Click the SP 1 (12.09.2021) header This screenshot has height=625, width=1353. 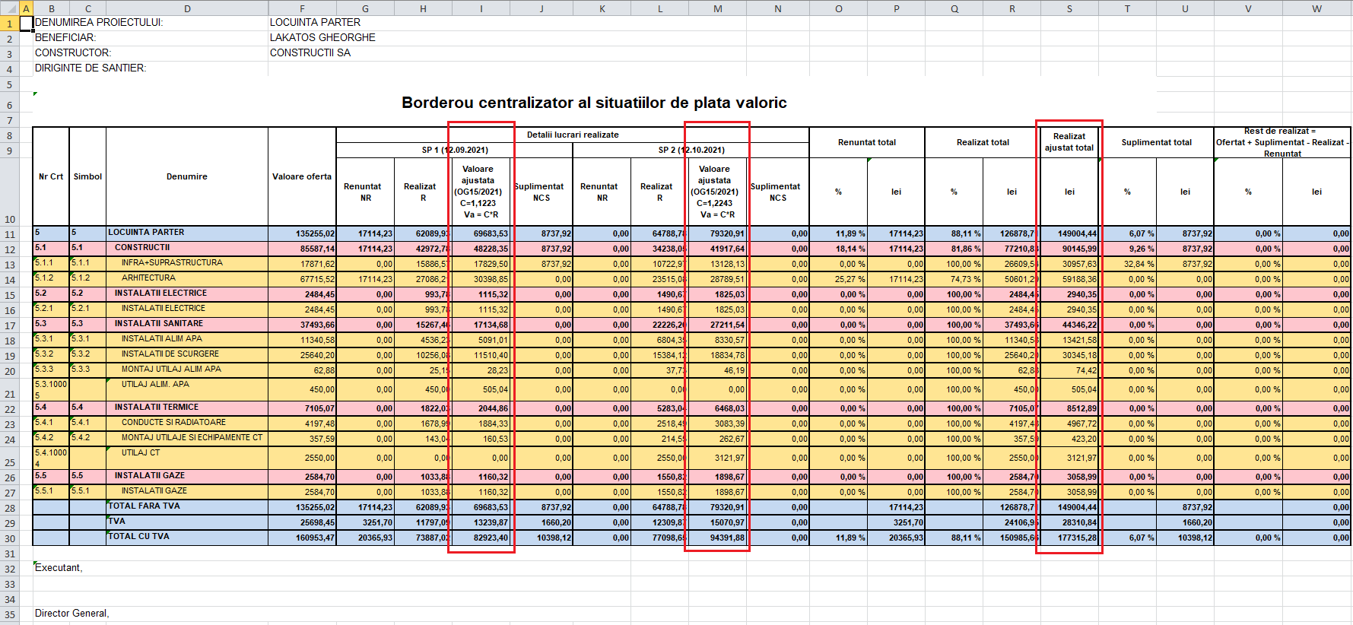(455, 150)
